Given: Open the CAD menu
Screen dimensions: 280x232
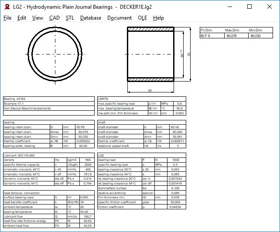Looking at the screenshot, I should pyautogui.click(x=55, y=18).
